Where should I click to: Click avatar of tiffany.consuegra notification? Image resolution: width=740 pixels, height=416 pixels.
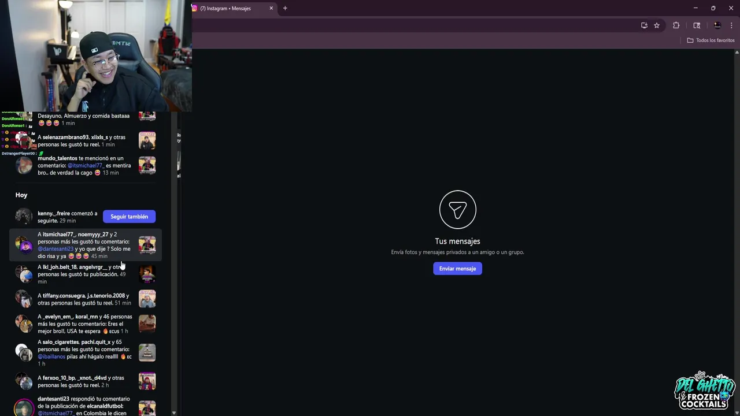(x=24, y=299)
